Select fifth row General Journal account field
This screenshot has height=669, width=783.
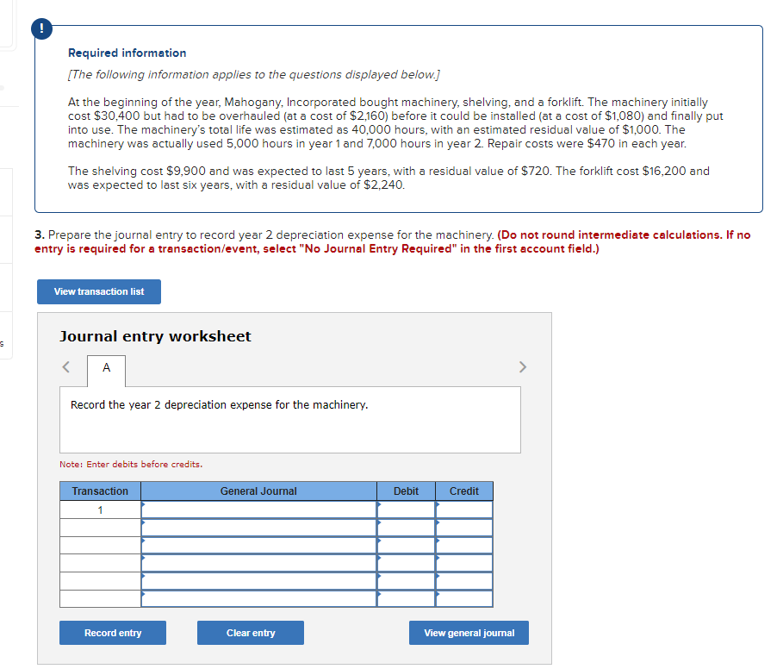[x=258, y=581]
